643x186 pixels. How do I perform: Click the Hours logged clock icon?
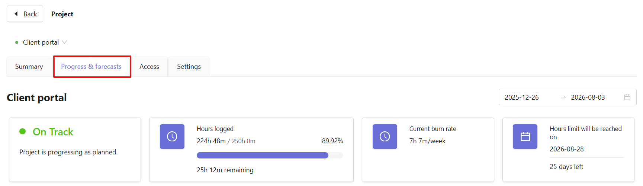[172, 137]
